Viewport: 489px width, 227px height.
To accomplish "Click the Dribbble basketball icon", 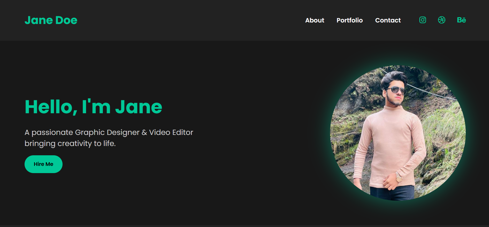I will click(442, 20).
